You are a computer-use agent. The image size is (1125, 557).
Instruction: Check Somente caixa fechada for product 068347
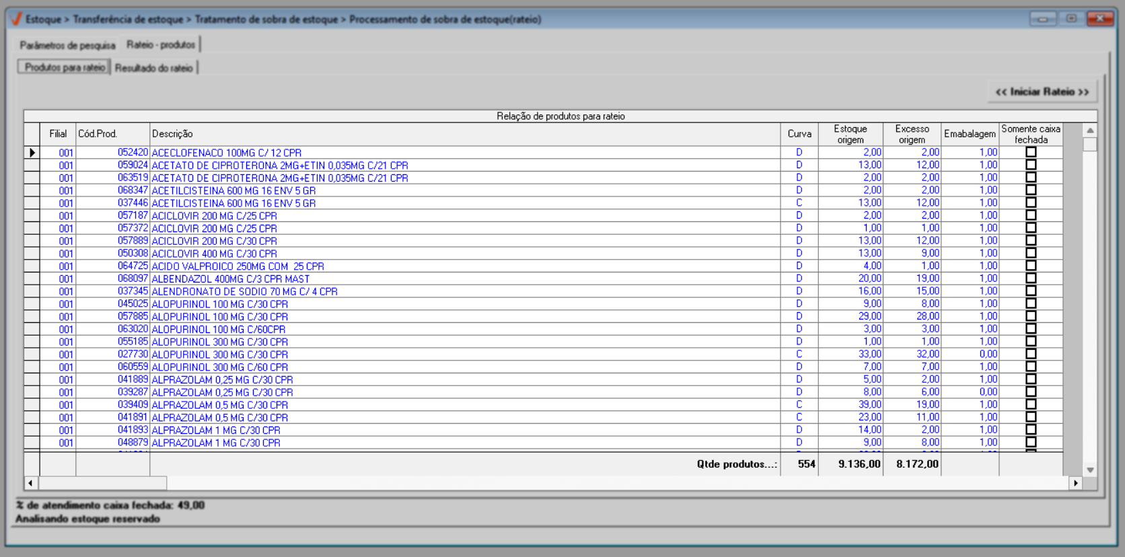tap(1031, 190)
